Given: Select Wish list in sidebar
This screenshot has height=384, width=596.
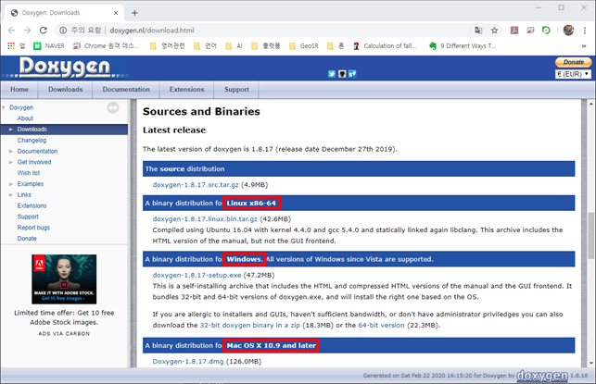Looking at the screenshot, I should click(x=29, y=173).
